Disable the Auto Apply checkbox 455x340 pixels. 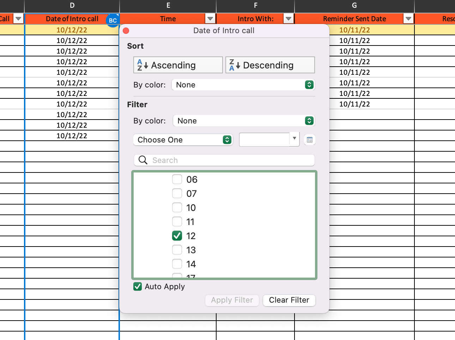click(x=138, y=286)
